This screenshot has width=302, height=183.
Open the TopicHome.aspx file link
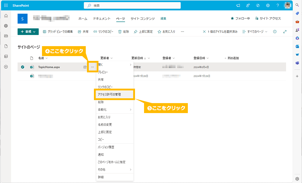[x=49, y=67]
